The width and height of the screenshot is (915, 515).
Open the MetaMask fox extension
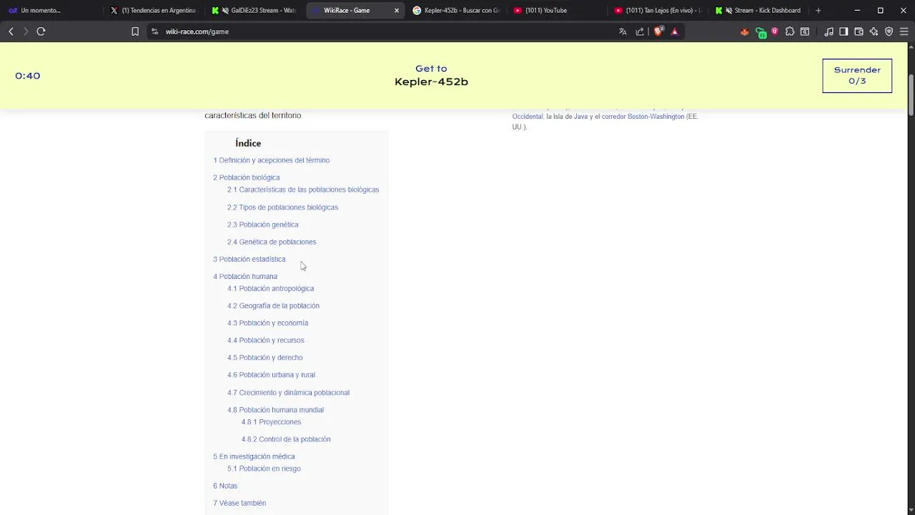(744, 31)
